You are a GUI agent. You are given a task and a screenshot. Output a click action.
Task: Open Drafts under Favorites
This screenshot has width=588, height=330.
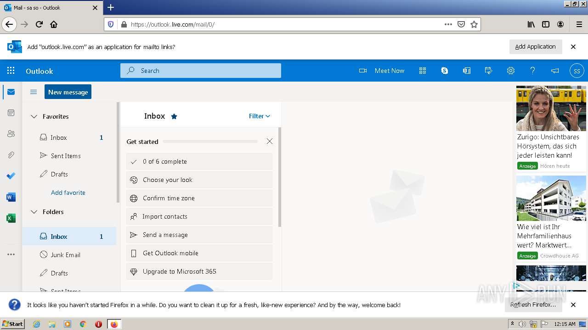point(69,174)
